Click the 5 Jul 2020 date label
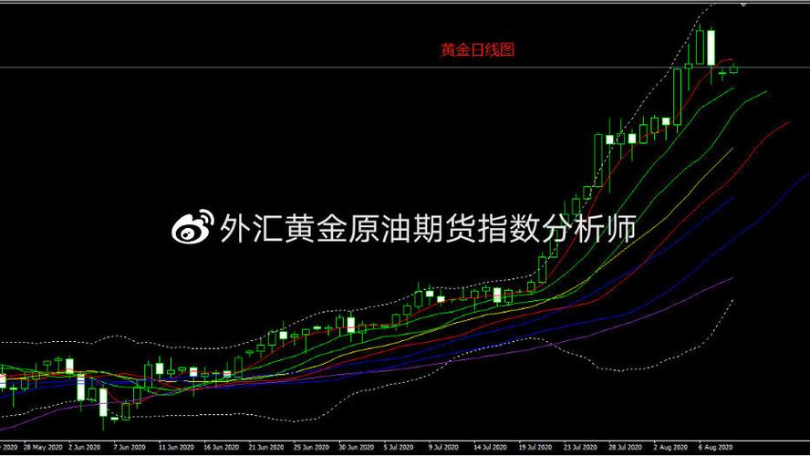This screenshot has height=456, width=810. pyautogui.click(x=398, y=449)
